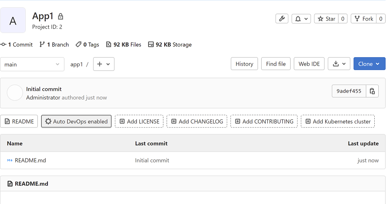Star the App1 project

pos(326,19)
